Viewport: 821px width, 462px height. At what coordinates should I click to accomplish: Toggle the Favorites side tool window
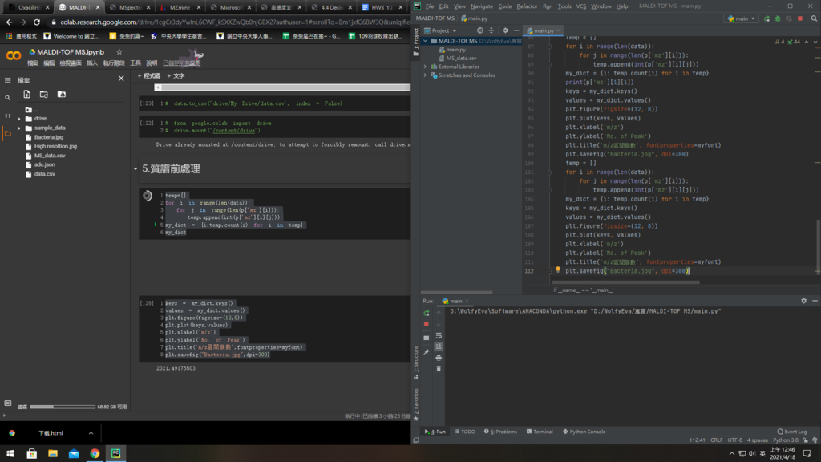(x=416, y=405)
